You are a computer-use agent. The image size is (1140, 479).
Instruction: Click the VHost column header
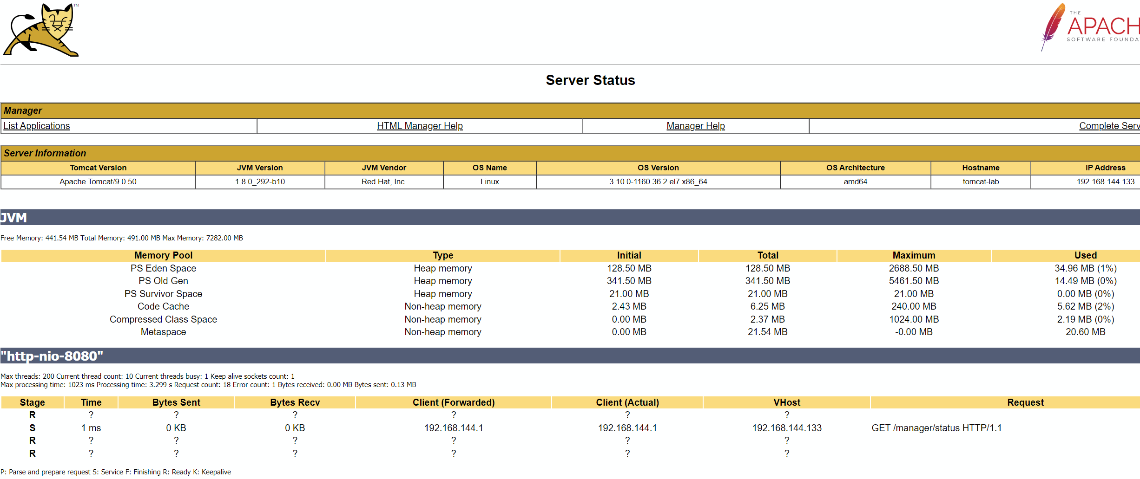coord(787,402)
